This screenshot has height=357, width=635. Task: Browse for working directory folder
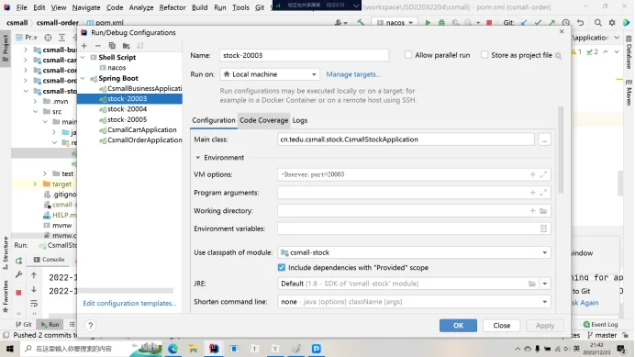(x=543, y=211)
